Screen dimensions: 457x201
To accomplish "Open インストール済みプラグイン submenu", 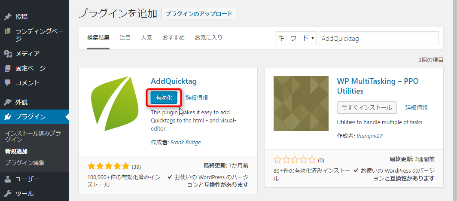I will pyautogui.click(x=33, y=136).
